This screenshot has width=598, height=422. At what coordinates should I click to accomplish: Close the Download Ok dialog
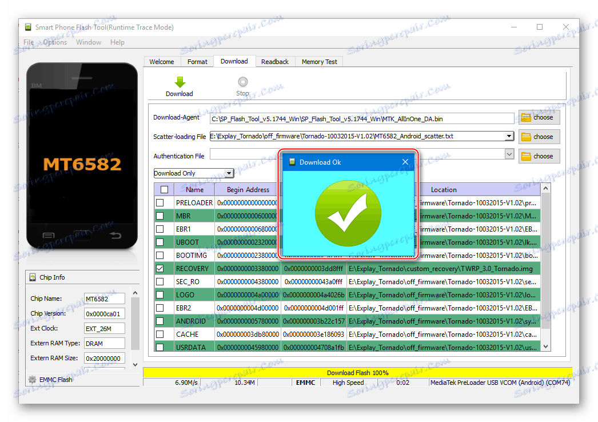click(x=405, y=162)
